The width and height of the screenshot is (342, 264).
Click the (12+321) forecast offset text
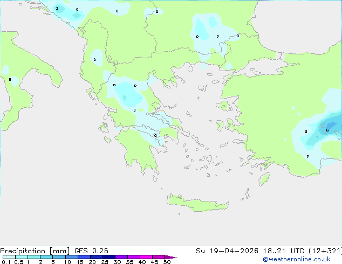pos(325,251)
